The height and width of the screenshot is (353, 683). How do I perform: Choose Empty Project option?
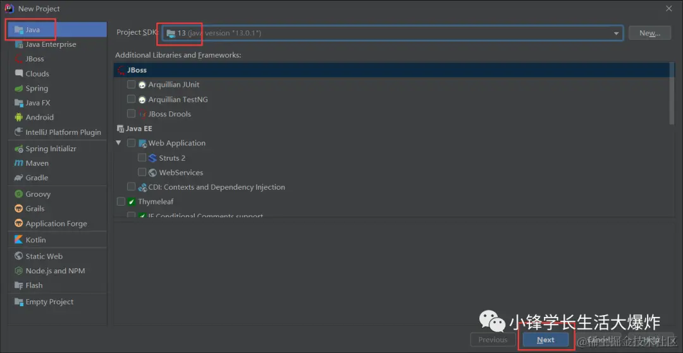pos(58,302)
